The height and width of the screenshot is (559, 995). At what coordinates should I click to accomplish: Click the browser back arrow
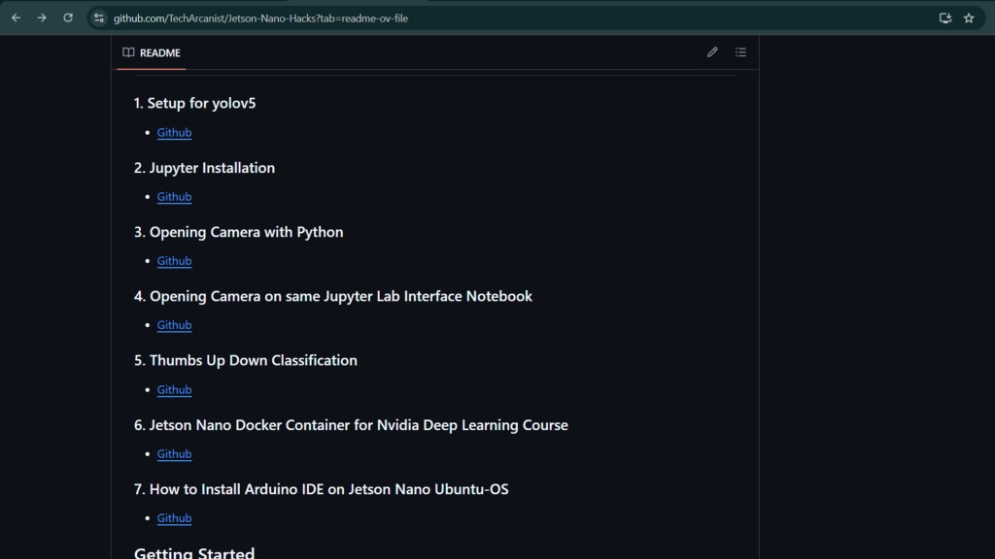point(16,17)
